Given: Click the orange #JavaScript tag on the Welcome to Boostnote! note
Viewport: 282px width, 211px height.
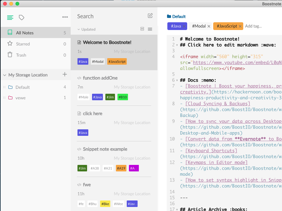Looking at the screenshot, I should (x=117, y=62).
